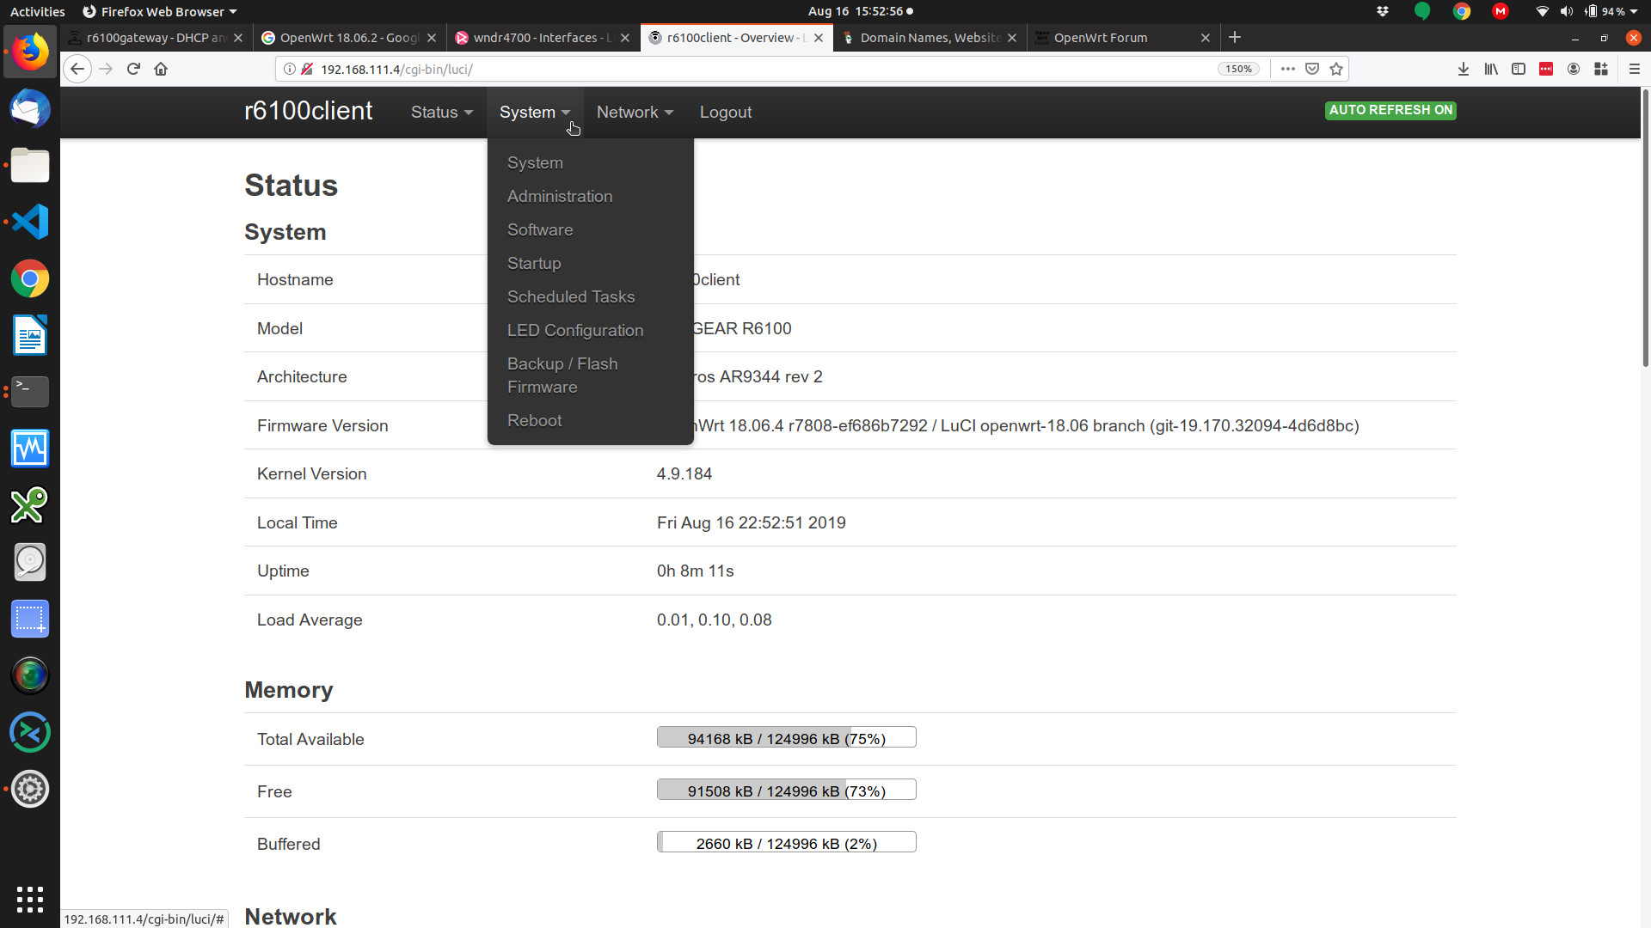Click the Home icon in toolbar
Screen dimensions: 1651x928
click(161, 69)
